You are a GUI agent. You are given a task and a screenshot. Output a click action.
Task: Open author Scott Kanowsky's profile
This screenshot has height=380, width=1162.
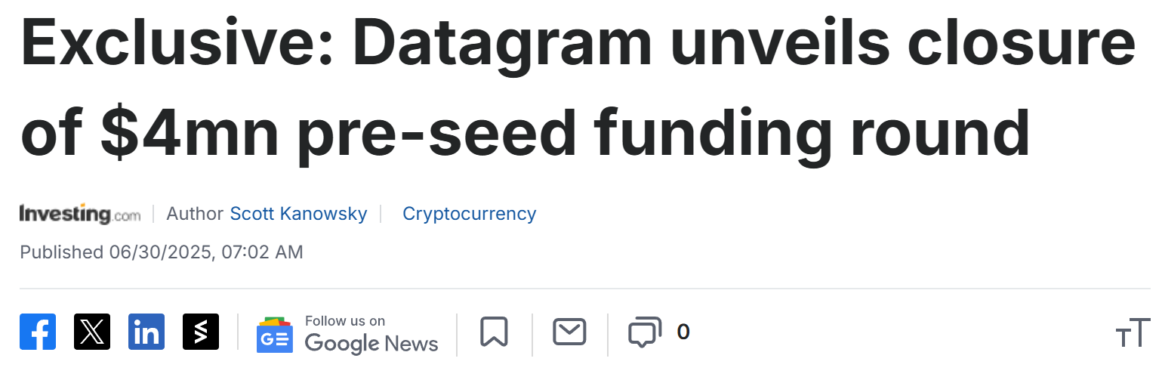tap(298, 214)
